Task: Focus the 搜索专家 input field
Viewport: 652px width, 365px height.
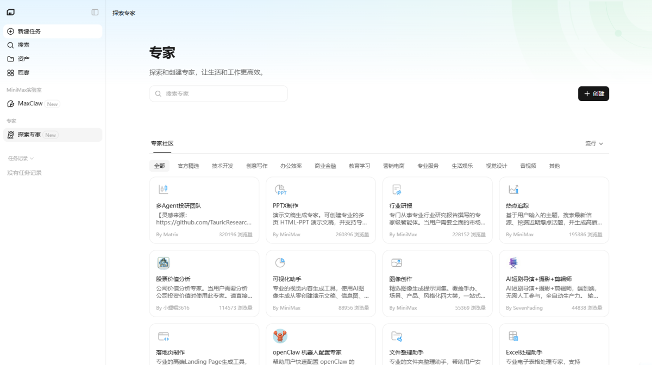Action: [223, 94]
